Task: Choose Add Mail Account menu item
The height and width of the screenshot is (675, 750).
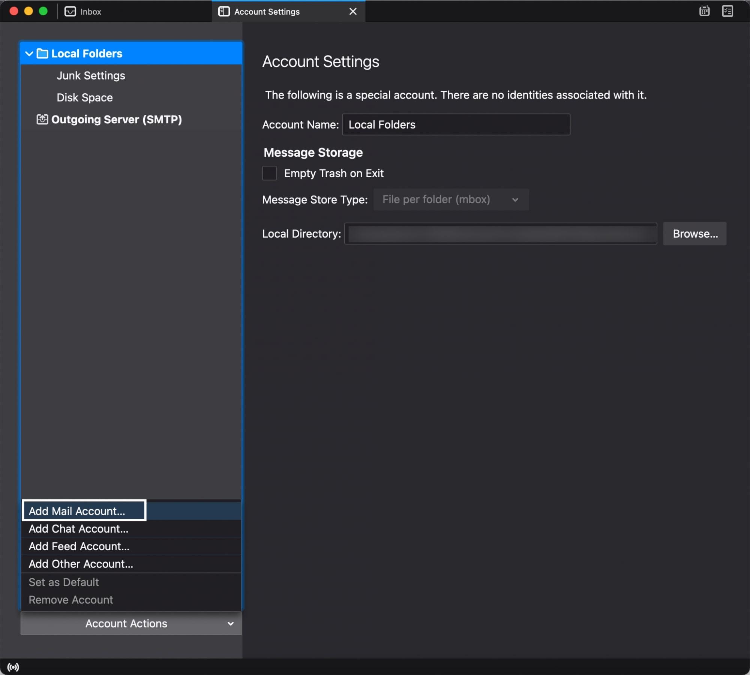Action: [77, 511]
